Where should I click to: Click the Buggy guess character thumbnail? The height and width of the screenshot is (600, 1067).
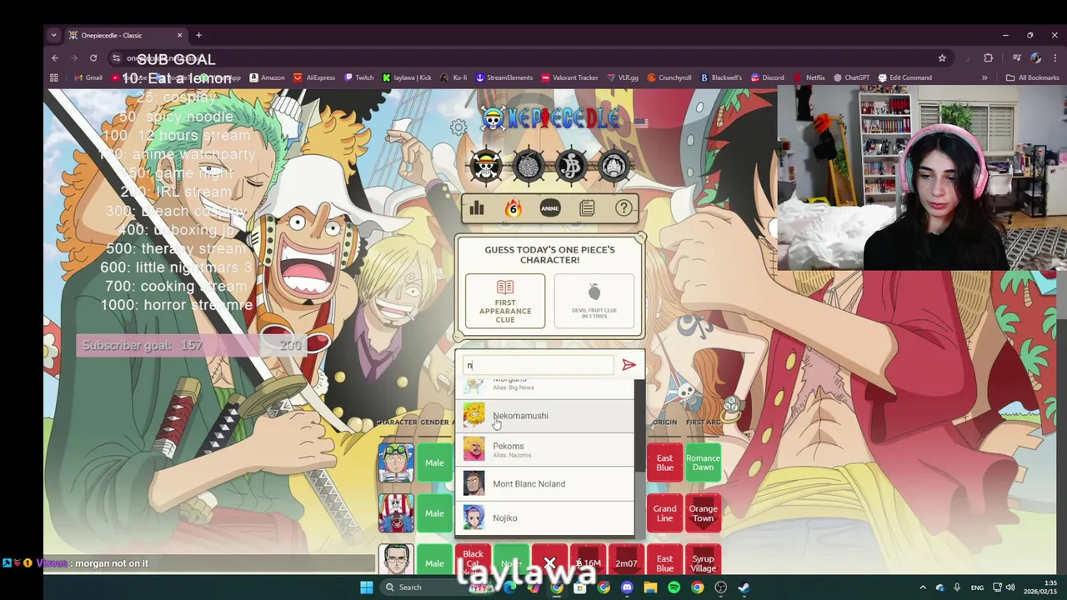click(395, 513)
